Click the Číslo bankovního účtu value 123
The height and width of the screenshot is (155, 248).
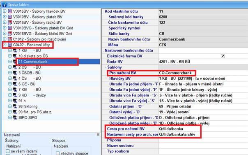162,22
